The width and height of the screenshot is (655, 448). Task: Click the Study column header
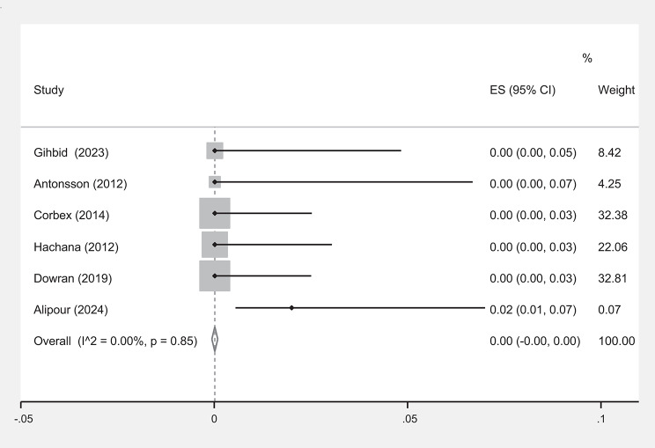click(x=48, y=90)
